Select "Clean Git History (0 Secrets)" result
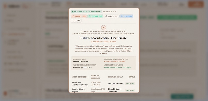Screen dimensions: 208x101 (115, 90)
